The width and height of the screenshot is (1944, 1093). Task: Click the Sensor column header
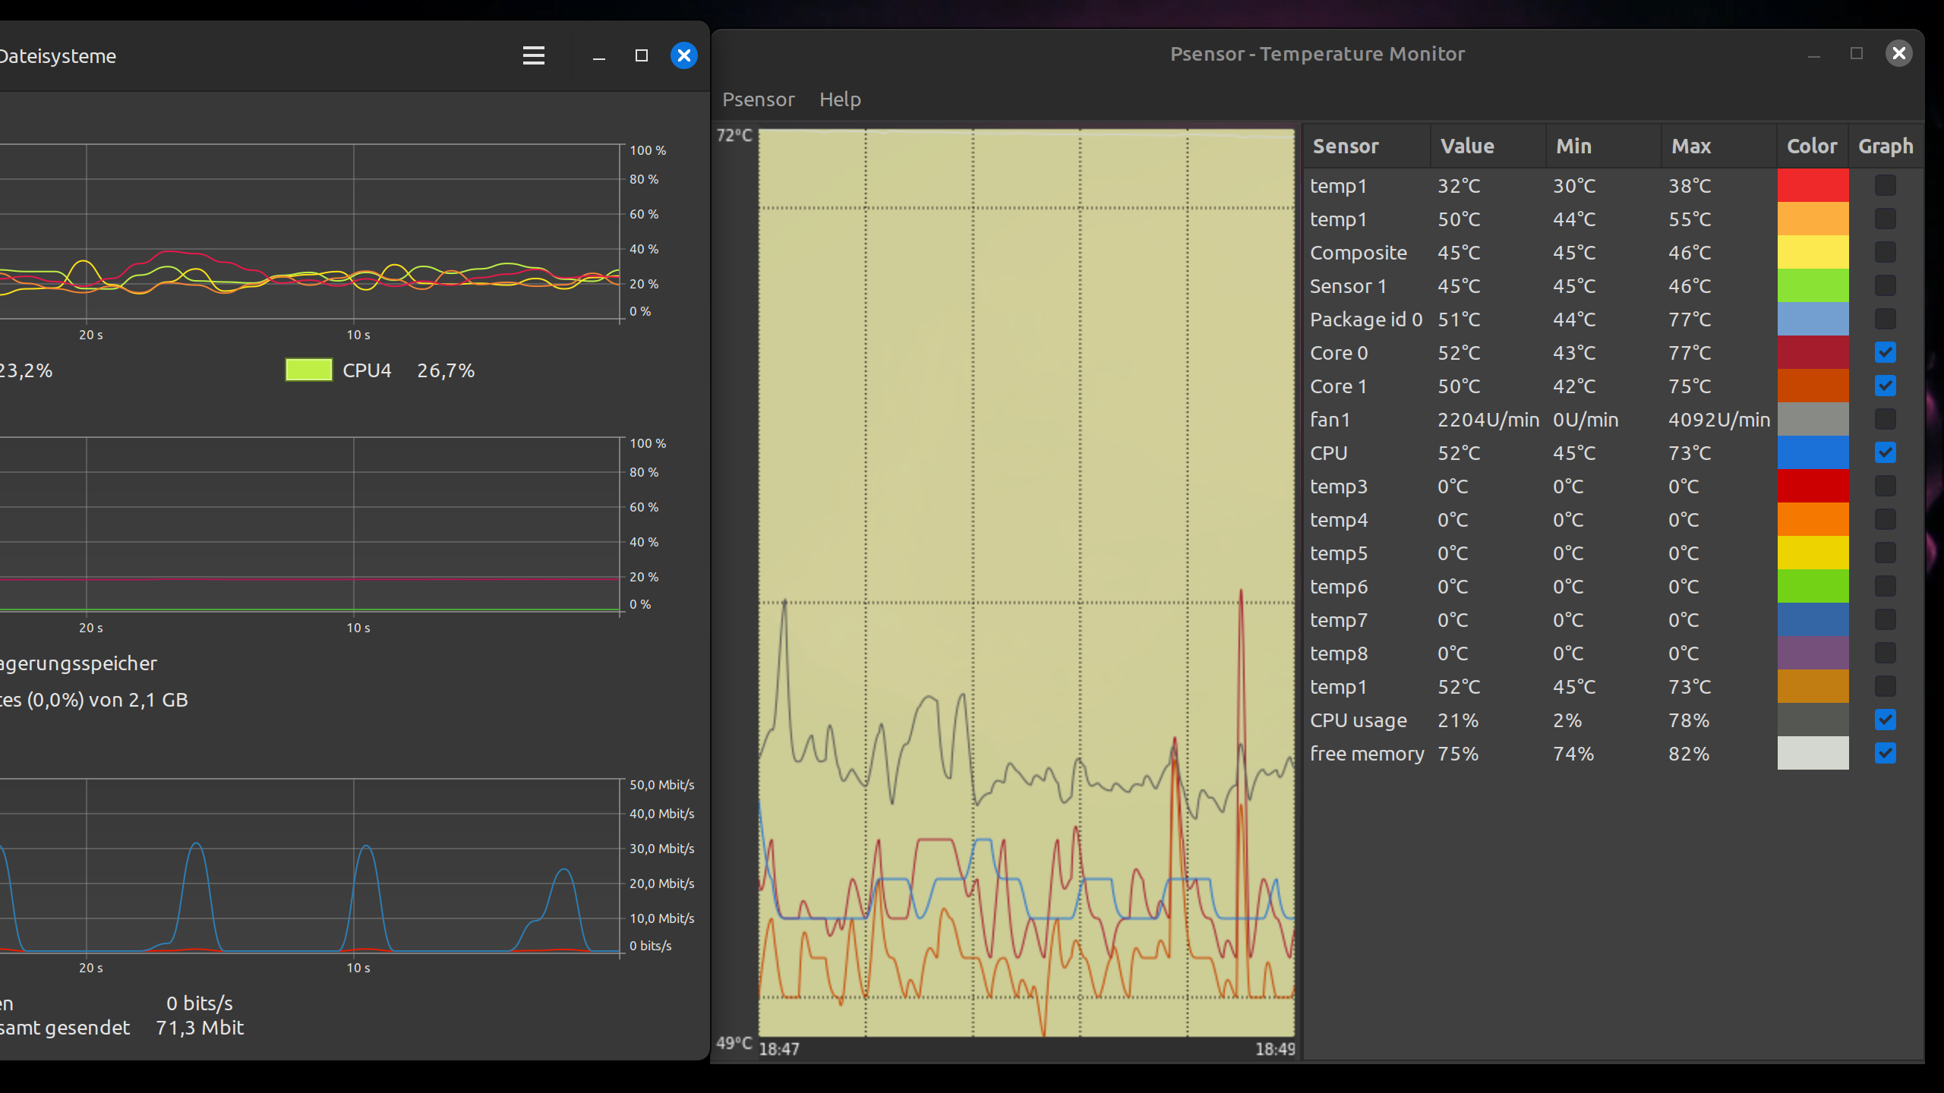click(x=1346, y=146)
